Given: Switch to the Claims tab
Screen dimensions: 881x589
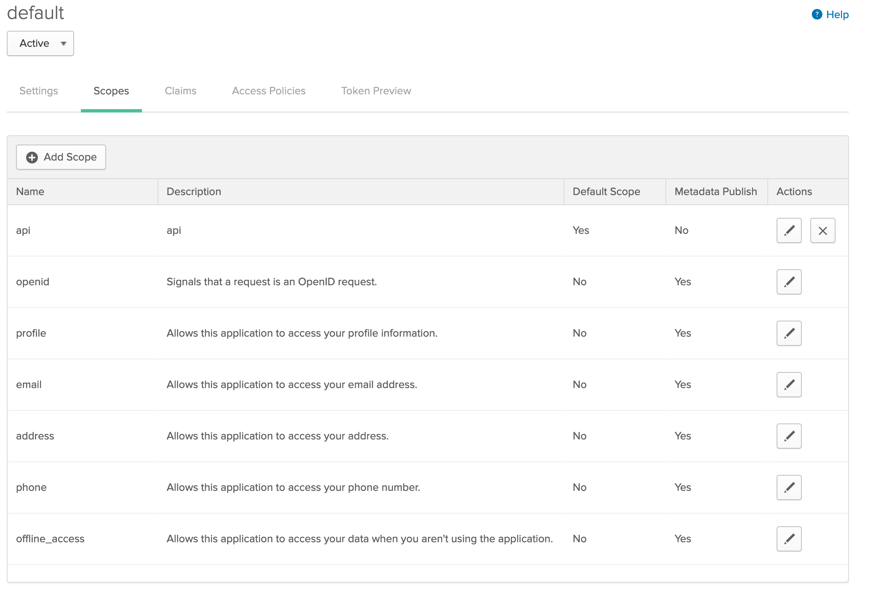Looking at the screenshot, I should [x=180, y=91].
